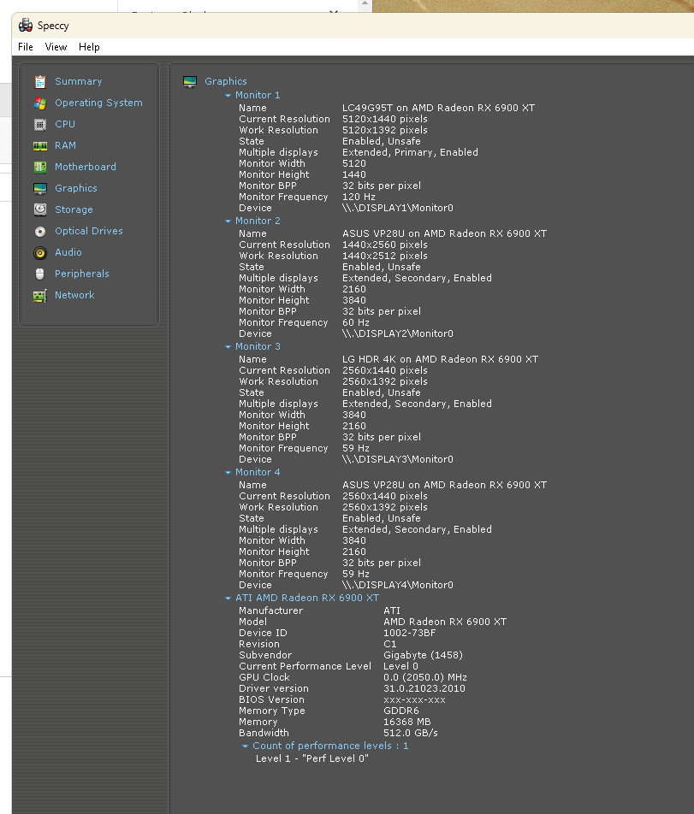Click the Summary clipboard icon in sidebar
Image resolution: width=694 pixels, height=814 pixels.
(x=40, y=81)
